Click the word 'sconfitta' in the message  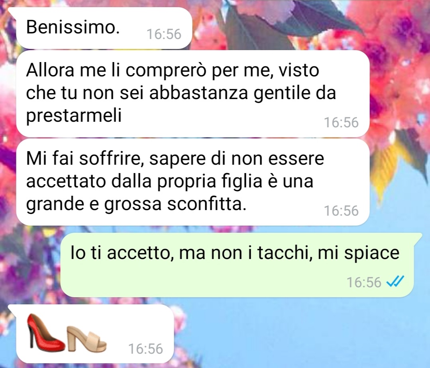[205, 204]
